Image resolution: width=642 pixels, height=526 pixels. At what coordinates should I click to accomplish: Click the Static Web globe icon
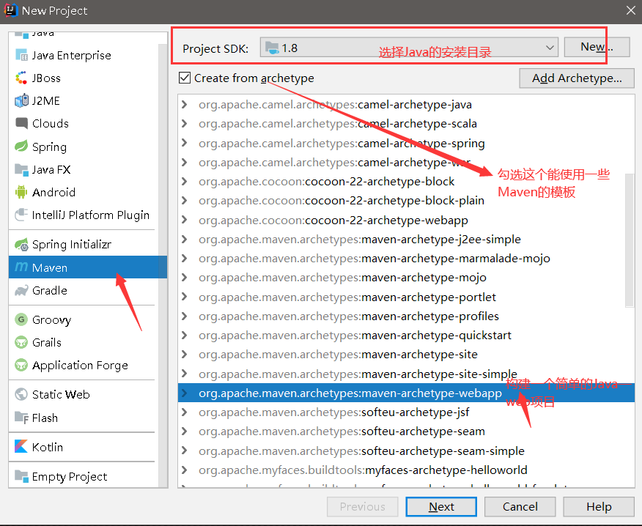21,394
